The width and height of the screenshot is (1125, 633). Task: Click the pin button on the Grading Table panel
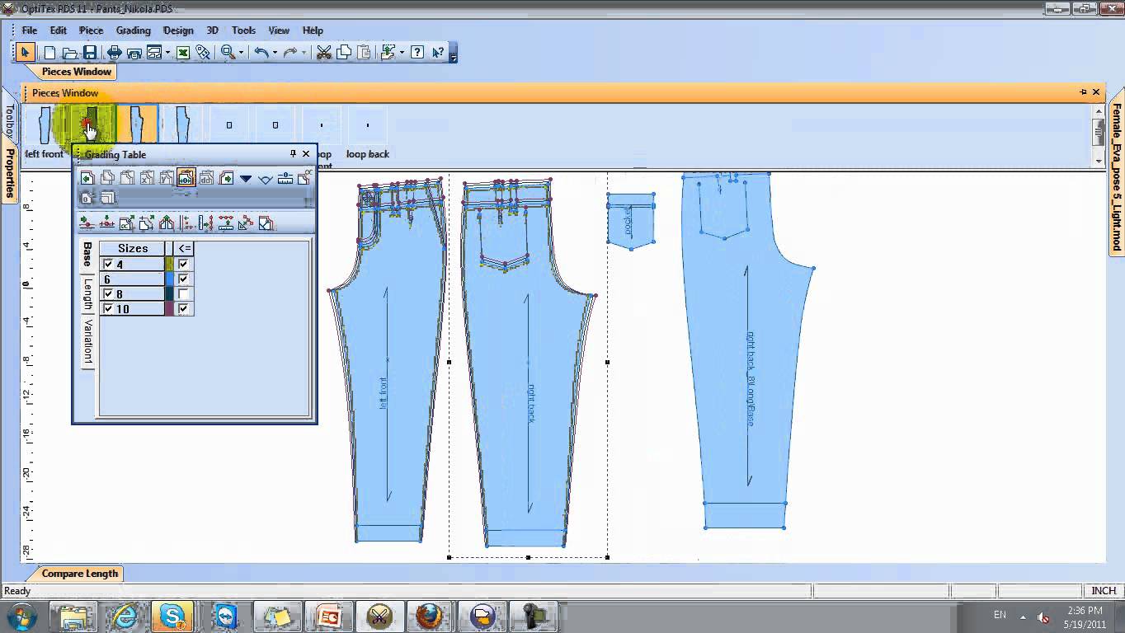click(x=293, y=154)
